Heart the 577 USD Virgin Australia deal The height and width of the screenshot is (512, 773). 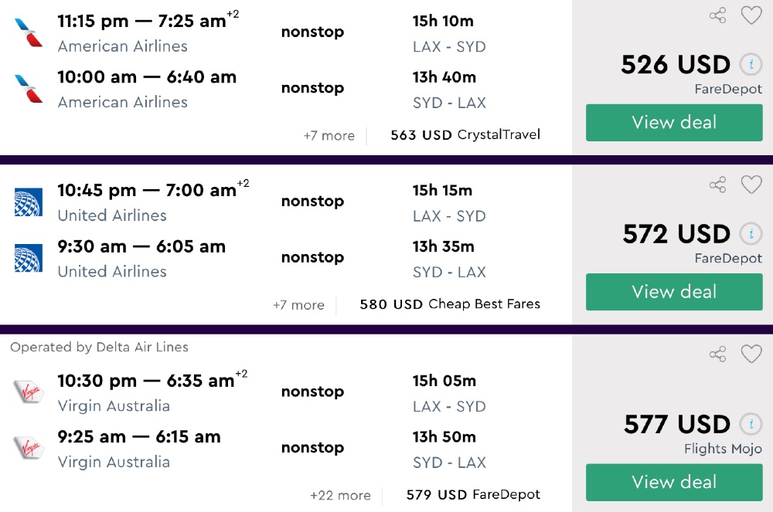click(751, 354)
